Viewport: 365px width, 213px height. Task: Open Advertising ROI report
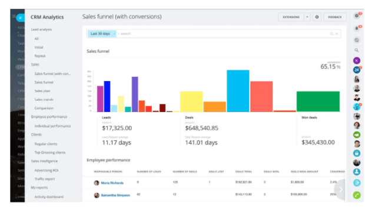[47, 170]
